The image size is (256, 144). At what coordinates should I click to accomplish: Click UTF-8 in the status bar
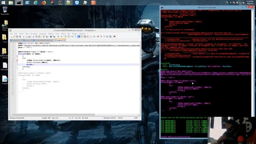(120, 118)
